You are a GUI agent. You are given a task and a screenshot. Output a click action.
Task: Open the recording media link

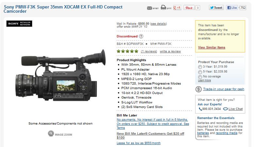pyautogui.click(x=227, y=133)
